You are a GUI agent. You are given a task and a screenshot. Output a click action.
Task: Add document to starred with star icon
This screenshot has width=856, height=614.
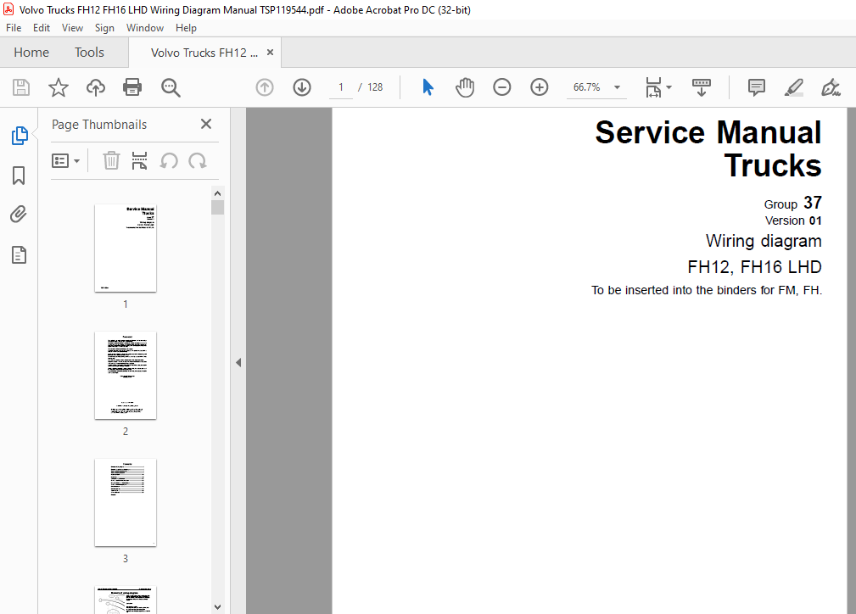[x=59, y=87]
